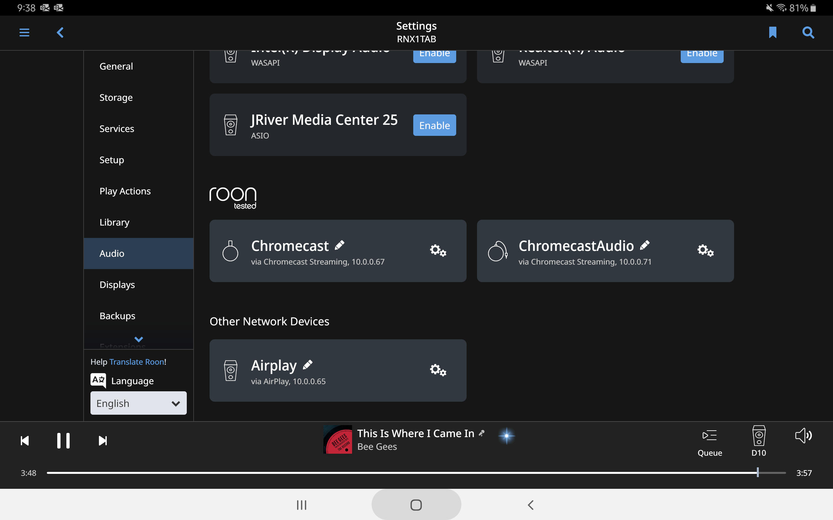The width and height of the screenshot is (833, 520).
Task: Click the Airplay speaker icon
Action: 231,370
